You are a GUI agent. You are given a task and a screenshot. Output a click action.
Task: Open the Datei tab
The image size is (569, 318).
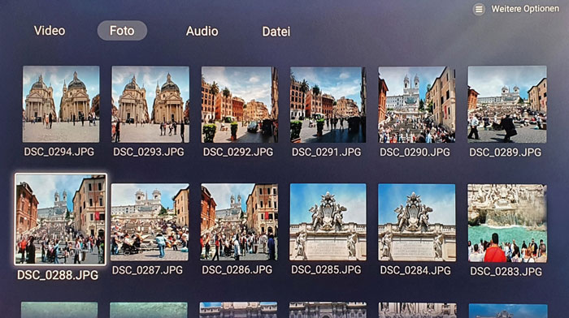coord(276,32)
